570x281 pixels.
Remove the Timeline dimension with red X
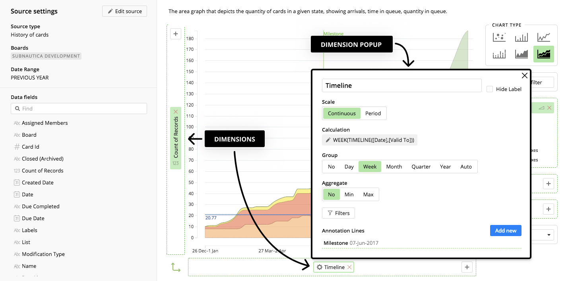click(349, 267)
